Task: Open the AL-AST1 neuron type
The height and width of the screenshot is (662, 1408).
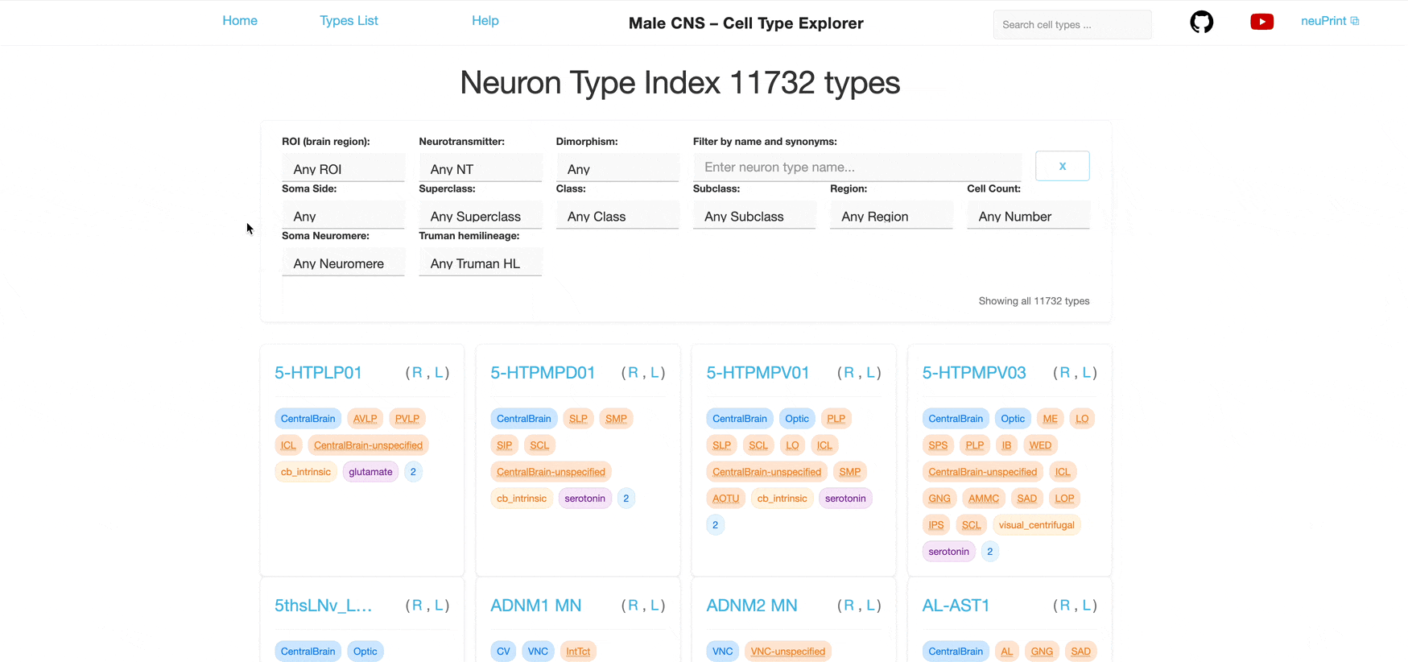Action: (x=956, y=606)
